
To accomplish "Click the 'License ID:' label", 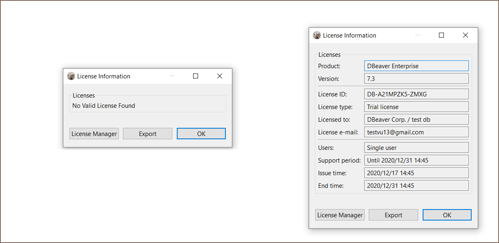I will [332, 94].
